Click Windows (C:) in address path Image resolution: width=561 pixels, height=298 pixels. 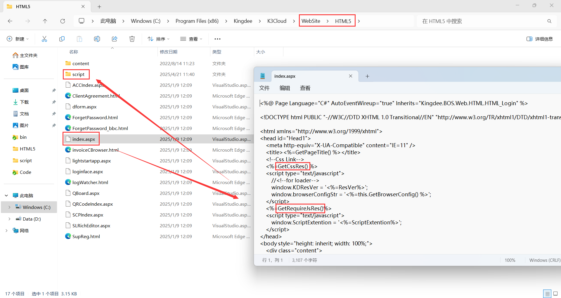[x=146, y=21]
